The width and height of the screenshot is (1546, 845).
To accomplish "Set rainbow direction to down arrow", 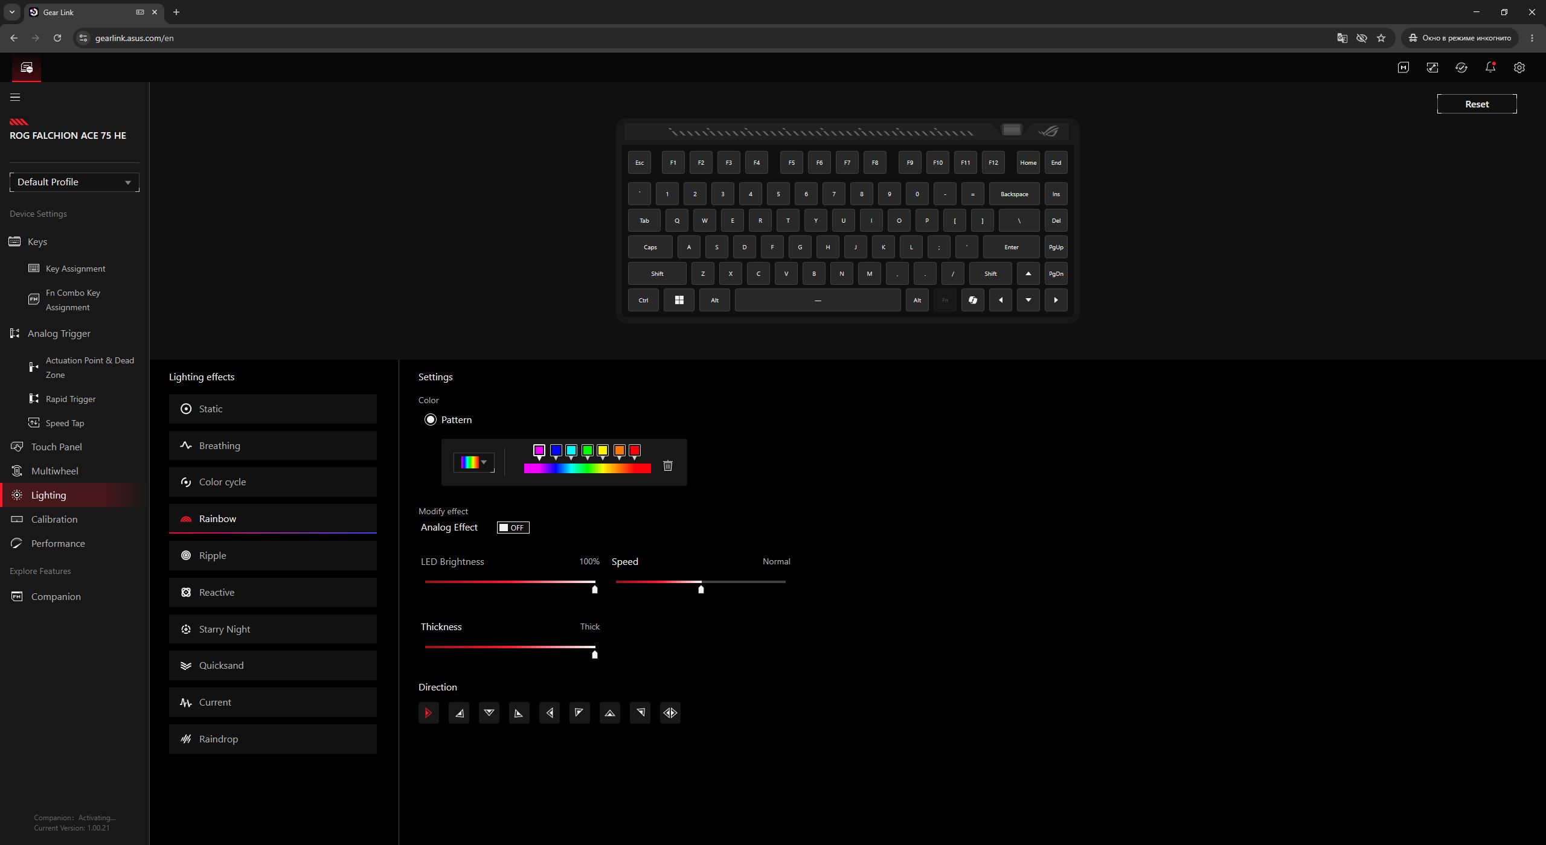I will point(489,713).
